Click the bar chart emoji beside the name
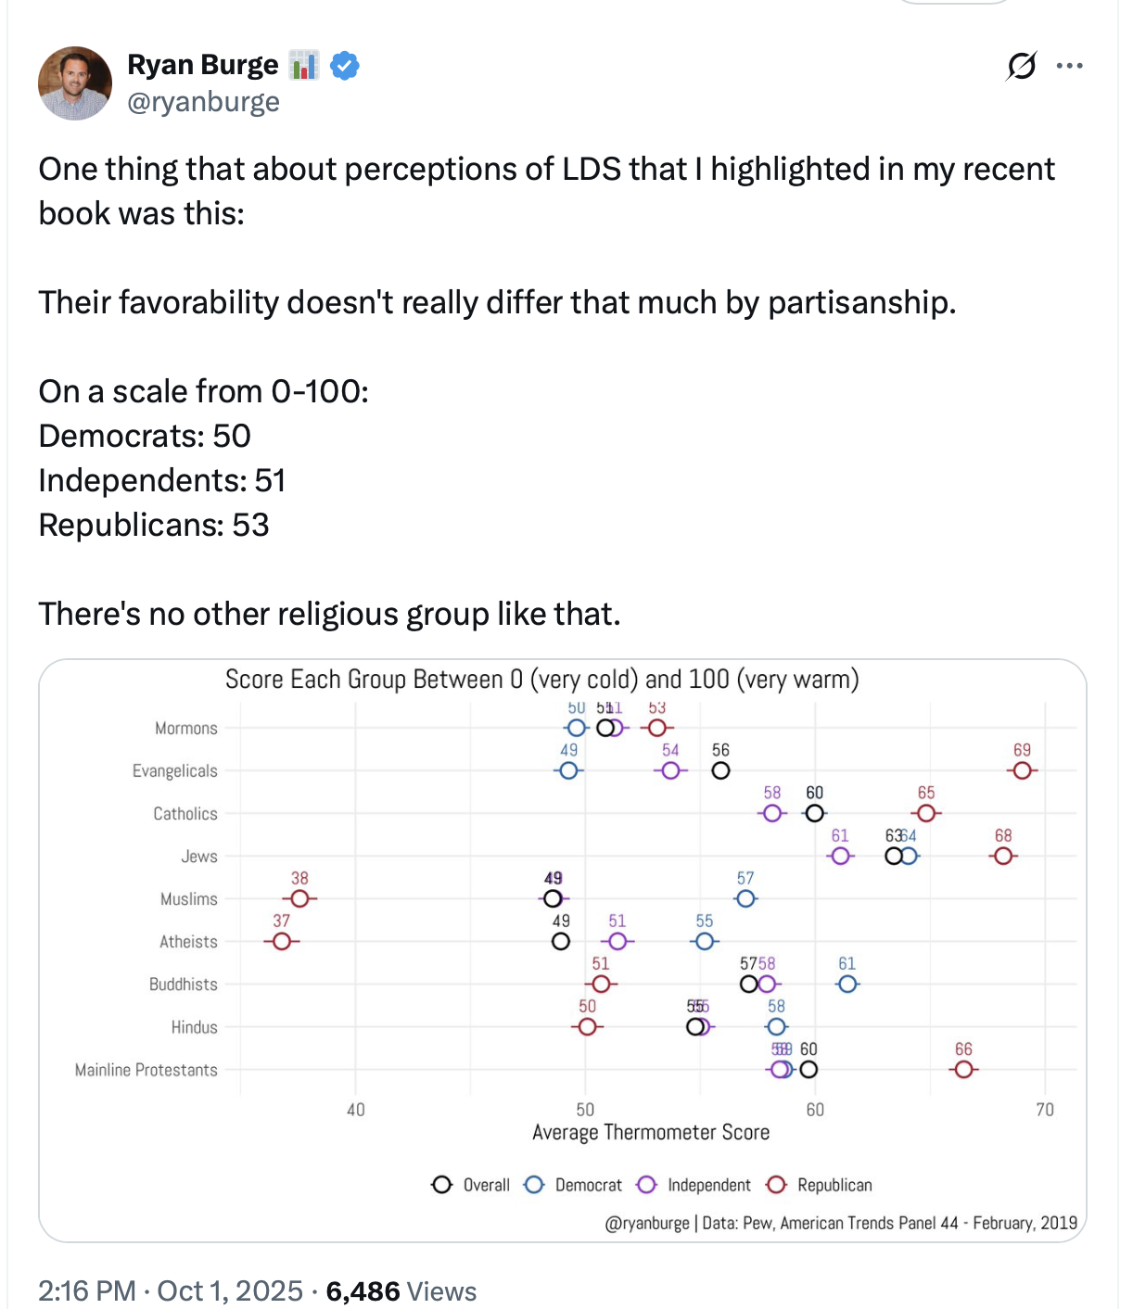Screen dimensions: 1133x1309 (303, 66)
